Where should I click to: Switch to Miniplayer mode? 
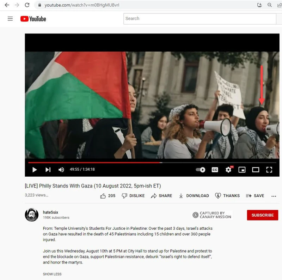click(242, 170)
